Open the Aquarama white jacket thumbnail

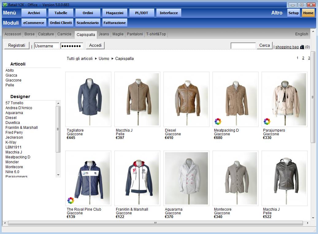[186, 178]
